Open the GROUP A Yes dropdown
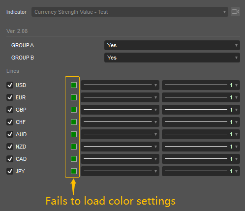This screenshot has width=245, height=211. click(172, 45)
